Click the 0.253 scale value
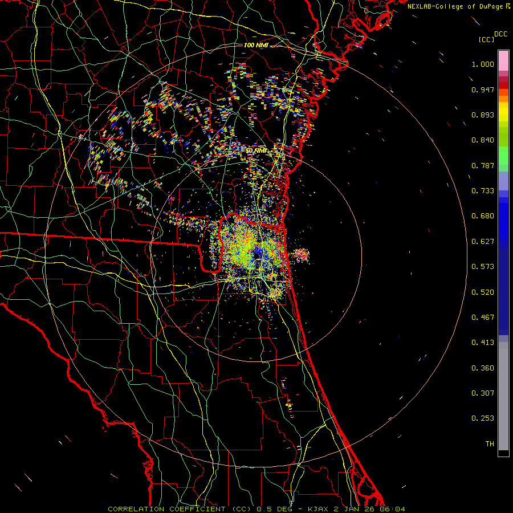The height and width of the screenshot is (513, 513). pyautogui.click(x=483, y=418)
